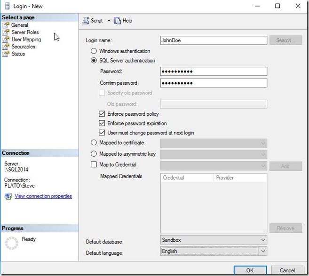Click the Help icon in toolbar
Screen dimensions: 309x276
click(117, 21)
